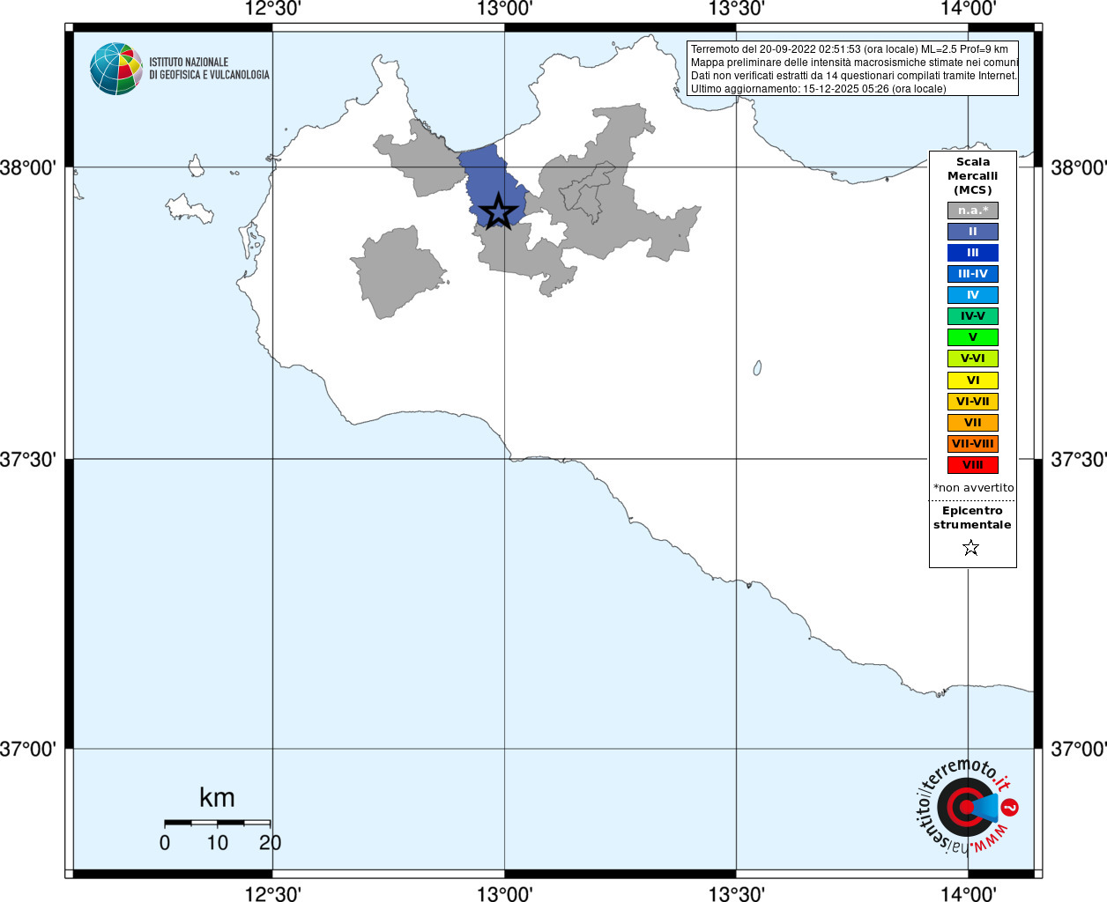Click the 'Mappa preliminare delle intensità' line

click(x=854, y=63)
